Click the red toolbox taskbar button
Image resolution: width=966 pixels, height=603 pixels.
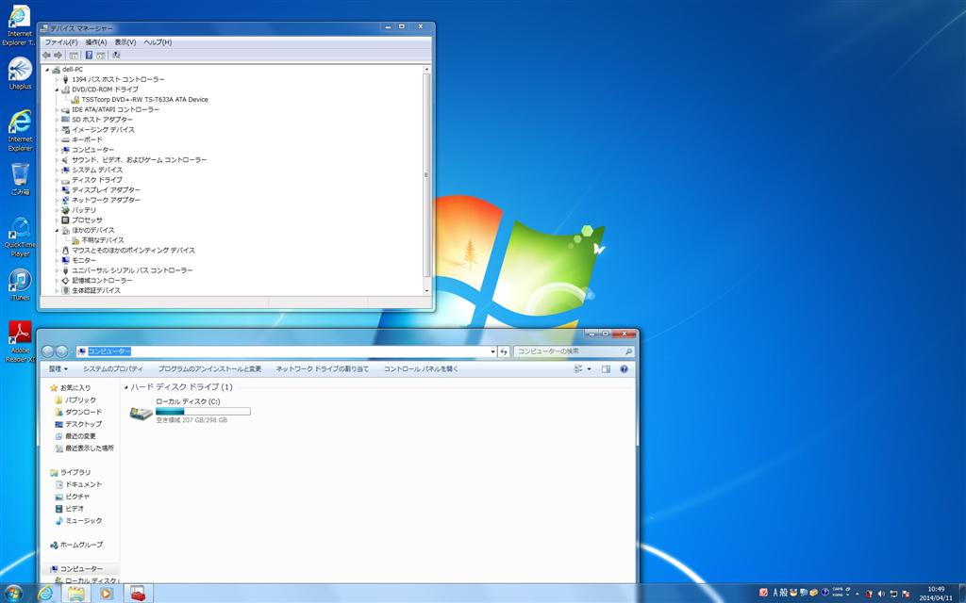pyautogui.click(x=138, y=594)
